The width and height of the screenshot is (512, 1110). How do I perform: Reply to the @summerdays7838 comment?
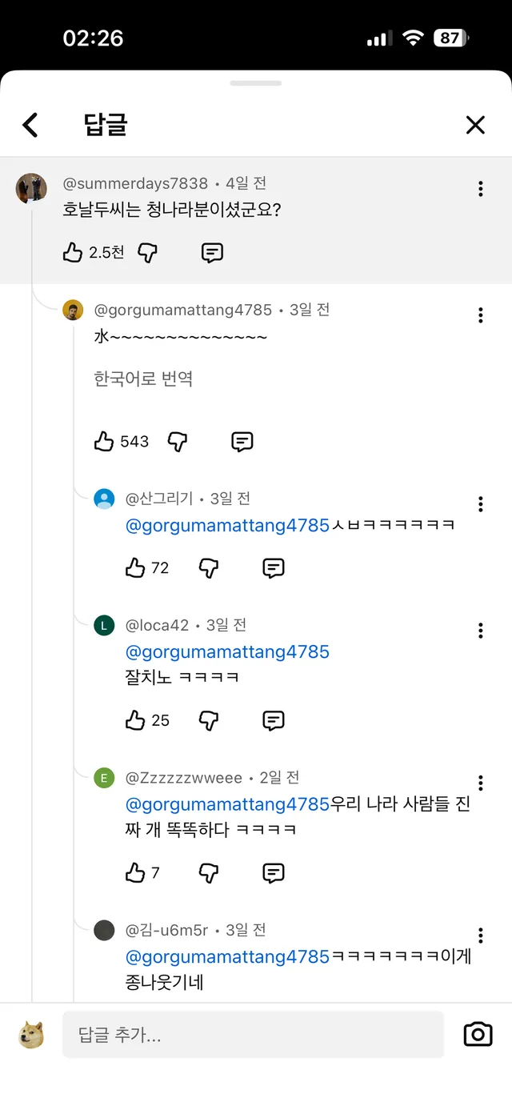212,253
